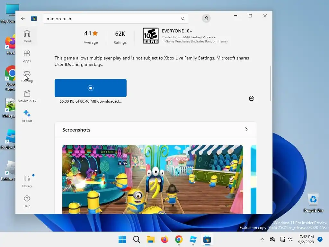Select the Google Chrome desktop shortcut

tap(10, 78)
